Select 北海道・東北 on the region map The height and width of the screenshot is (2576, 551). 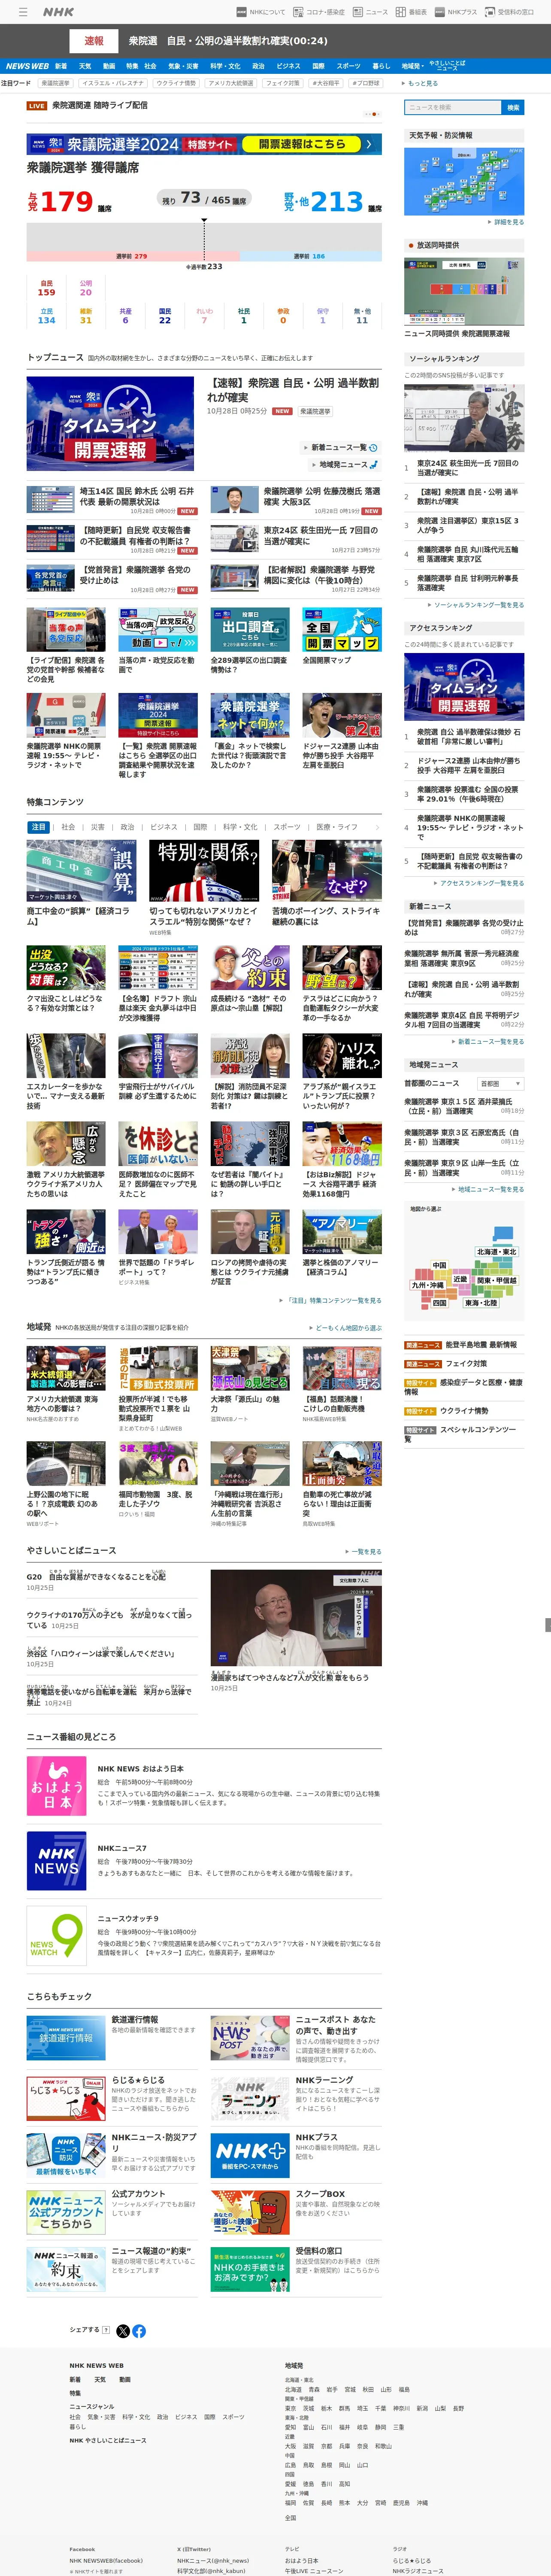[496, 1252]
